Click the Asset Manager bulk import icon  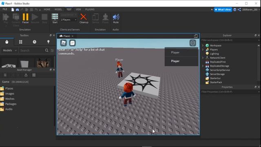(x=26, y=75)
